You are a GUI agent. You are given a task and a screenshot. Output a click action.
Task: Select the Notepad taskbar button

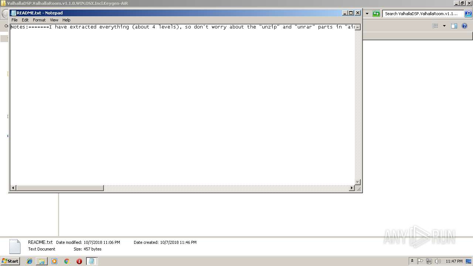tap(91, 261)
